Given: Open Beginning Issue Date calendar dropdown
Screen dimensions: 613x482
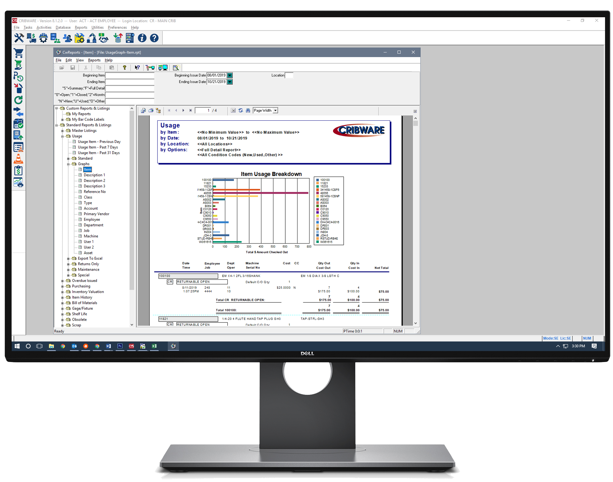Looking at the screenshot, I should [x=230, y=75].
